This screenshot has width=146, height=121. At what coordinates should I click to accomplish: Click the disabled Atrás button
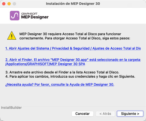pyautogui.click(x=105, y=114)
